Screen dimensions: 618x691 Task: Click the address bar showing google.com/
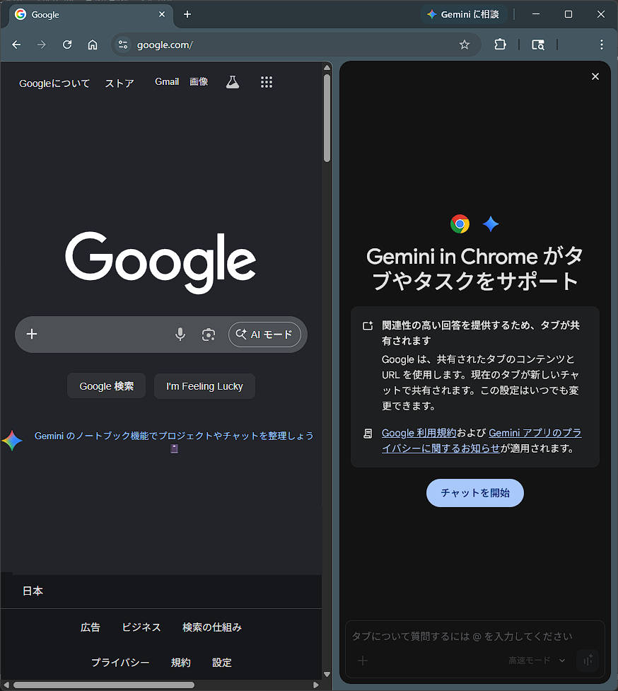295,45
